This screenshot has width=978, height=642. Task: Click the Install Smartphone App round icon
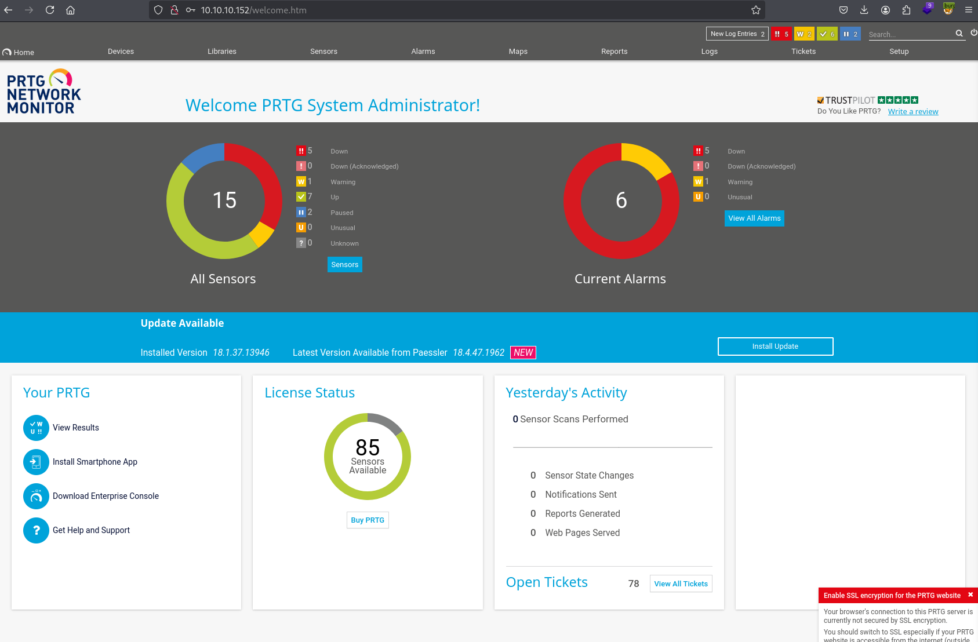(36, 462)
